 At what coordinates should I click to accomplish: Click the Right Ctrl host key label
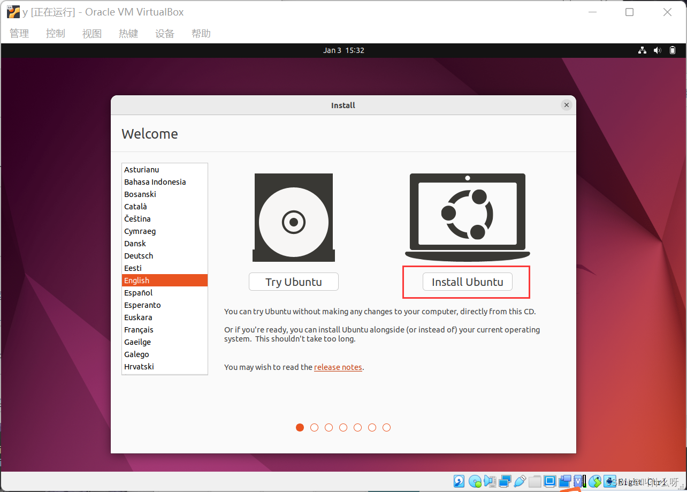pyautogui.click(x=643, y=482)
